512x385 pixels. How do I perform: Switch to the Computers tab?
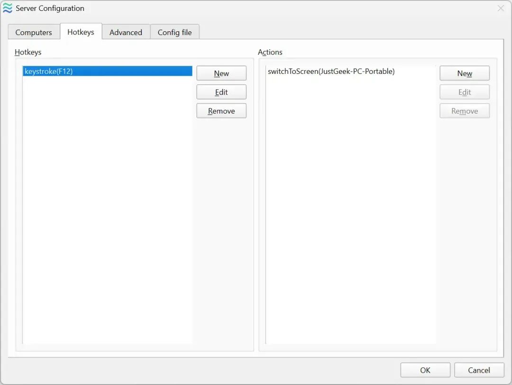34,32
